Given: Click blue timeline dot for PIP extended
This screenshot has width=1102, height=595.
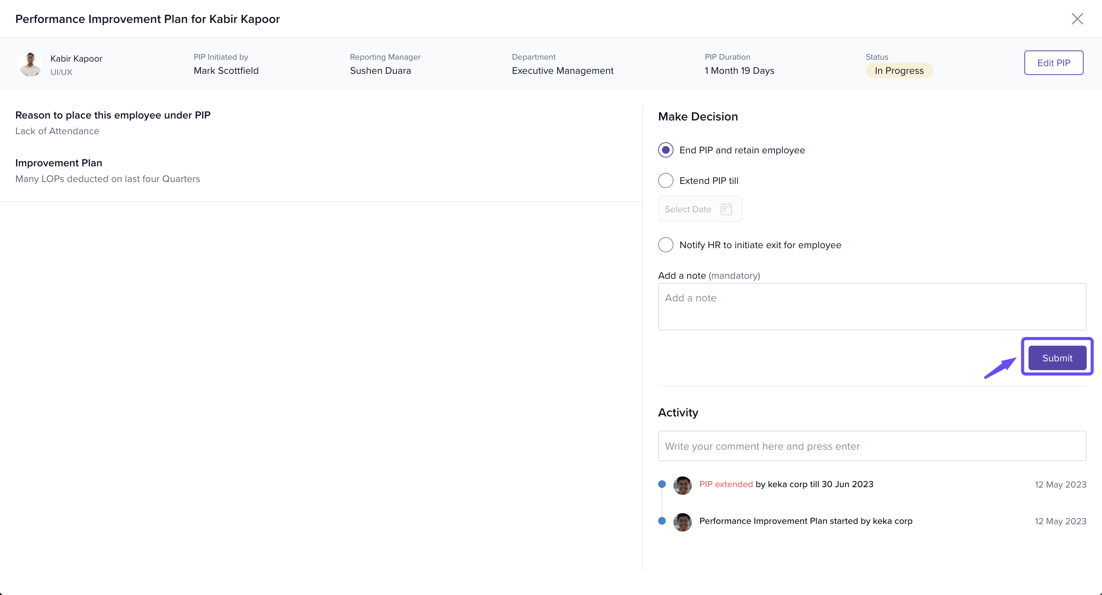Looking at the screenshot, I should pyautogui.click(x=662, y=484).
